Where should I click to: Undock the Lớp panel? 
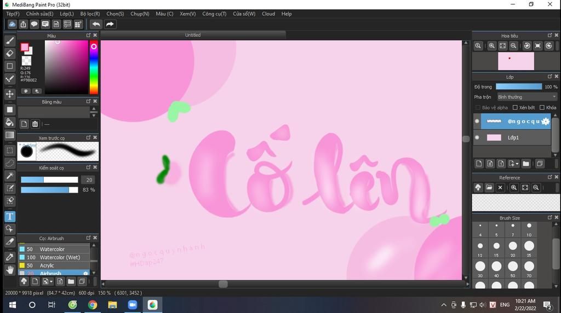[550, 76]
